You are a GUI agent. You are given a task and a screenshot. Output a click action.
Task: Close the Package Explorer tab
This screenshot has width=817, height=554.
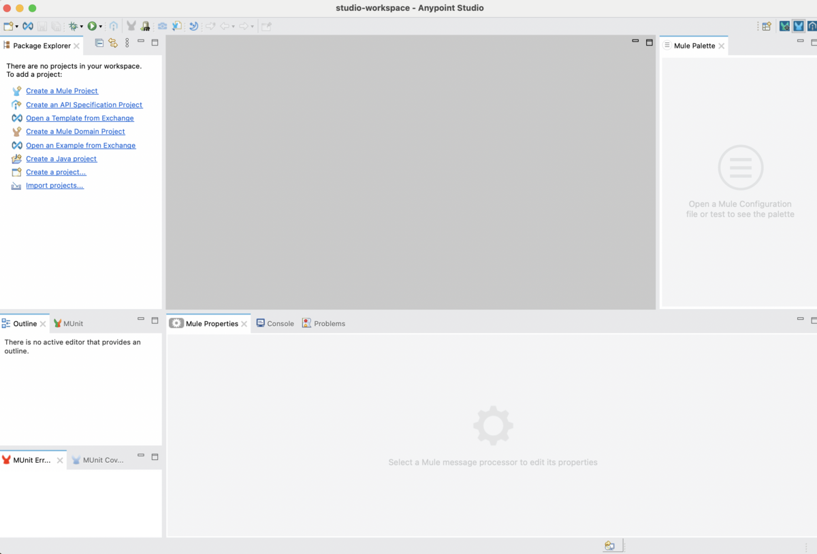76,46
